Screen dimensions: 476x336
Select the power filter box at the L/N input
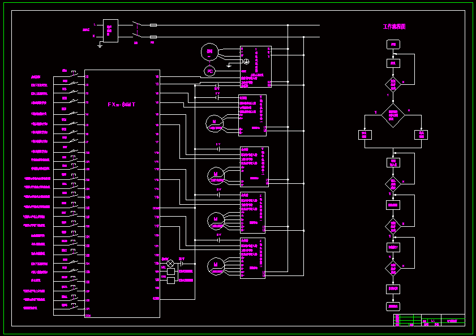click(x=110, y=31)
